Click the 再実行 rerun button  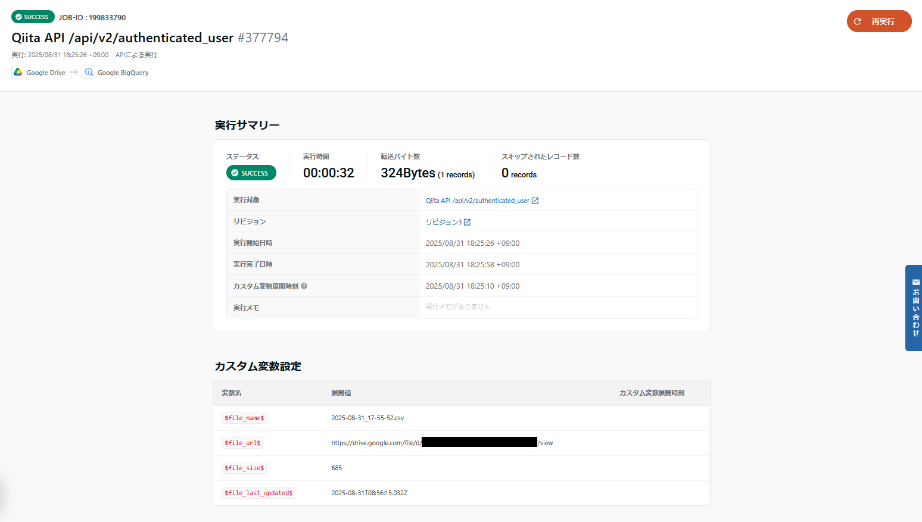tap(879, 21)
